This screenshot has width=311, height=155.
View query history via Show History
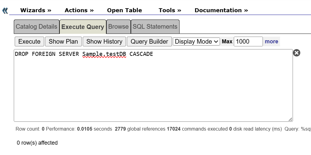(104, 41)
